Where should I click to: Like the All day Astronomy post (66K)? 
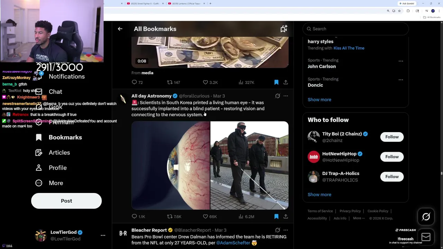click(x=210, y=216)
